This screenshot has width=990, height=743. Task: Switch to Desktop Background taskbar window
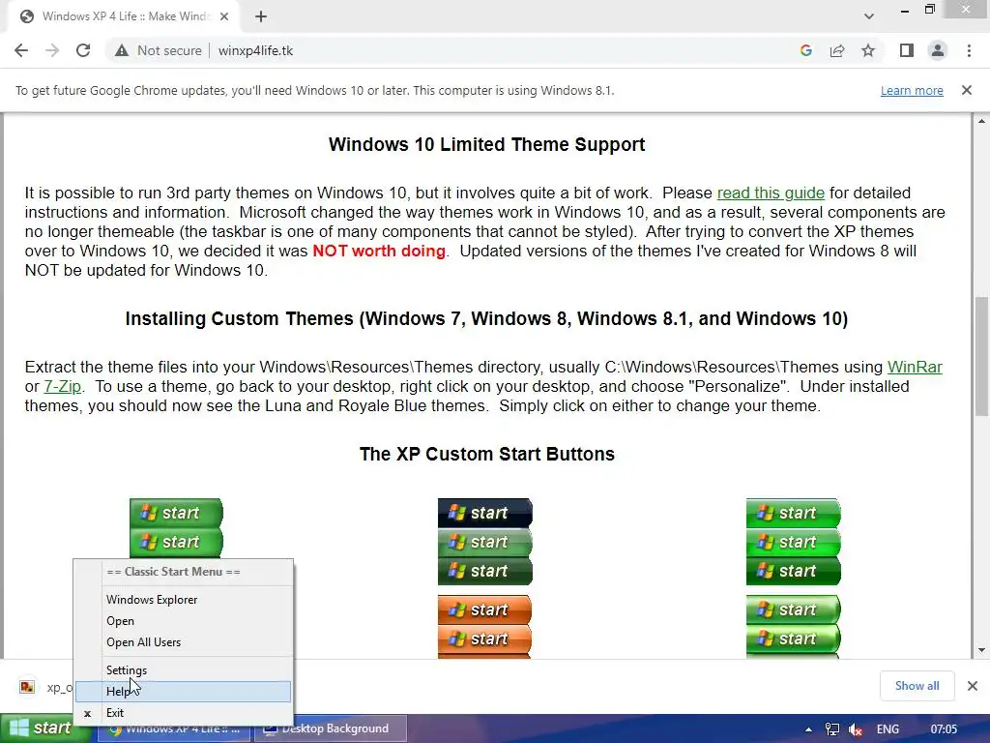coord(331,728)
